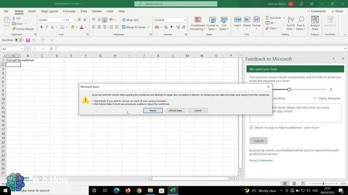The image size is (348, 195).
Task: Click the search box in title bar
Action: point(176,4)
